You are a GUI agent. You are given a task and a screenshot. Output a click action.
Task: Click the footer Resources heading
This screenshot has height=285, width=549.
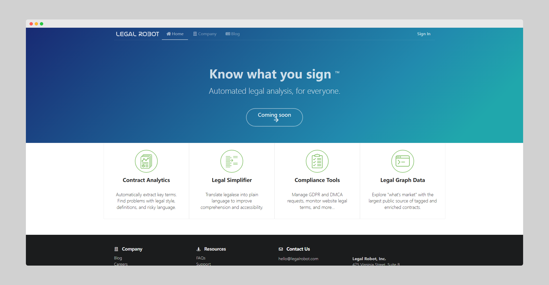click(215, 249)
